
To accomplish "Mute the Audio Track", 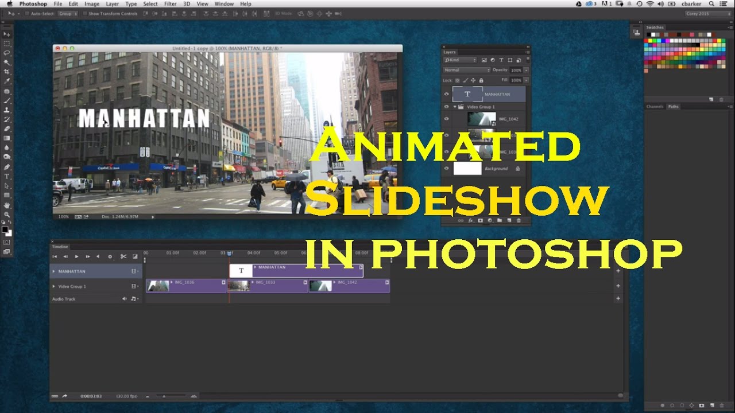I will tap(124, 299).
